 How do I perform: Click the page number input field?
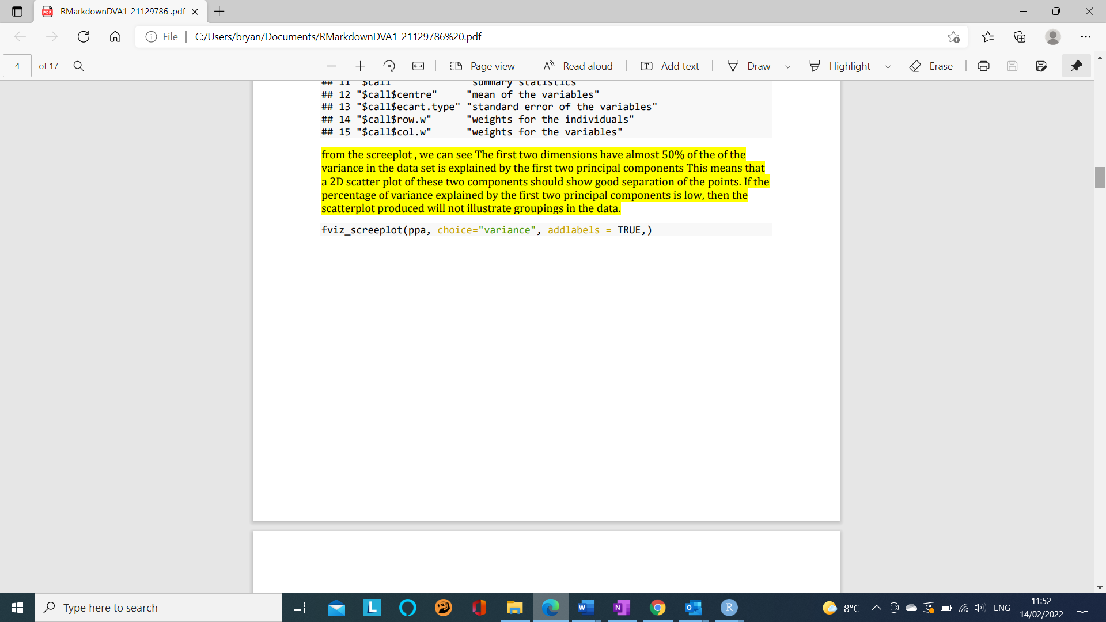17,66
